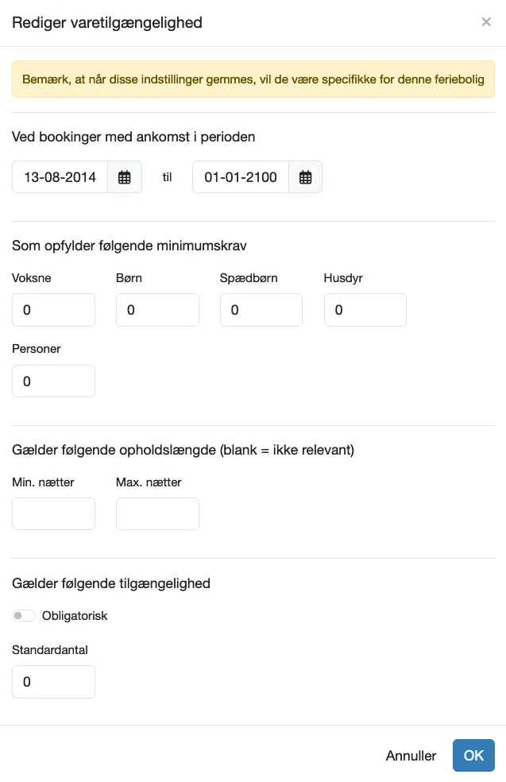
Task: Focus the Spædbørn number field
Action: [x=261, y=310]
